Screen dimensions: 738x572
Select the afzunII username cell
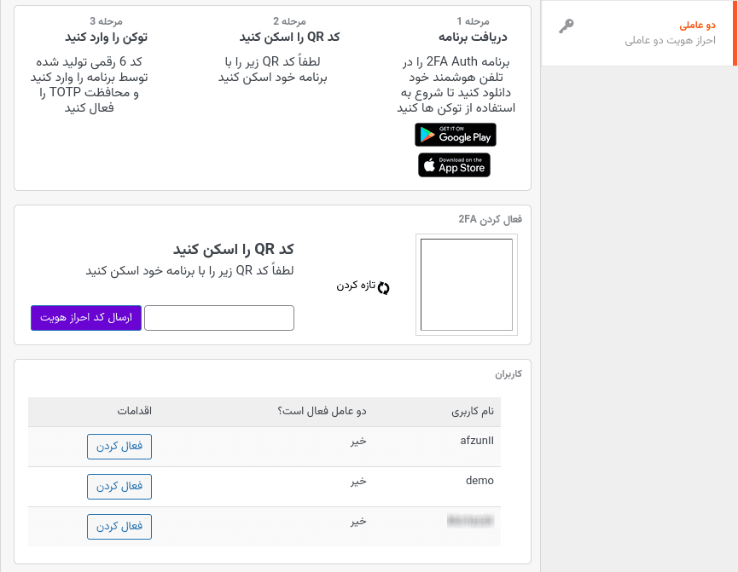pos(477,441)
